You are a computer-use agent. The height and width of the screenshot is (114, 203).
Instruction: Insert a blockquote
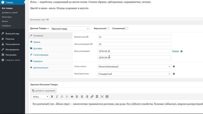click(72, 97)
